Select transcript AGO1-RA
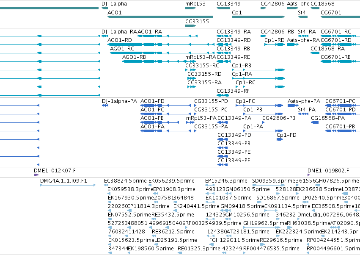 150,32
